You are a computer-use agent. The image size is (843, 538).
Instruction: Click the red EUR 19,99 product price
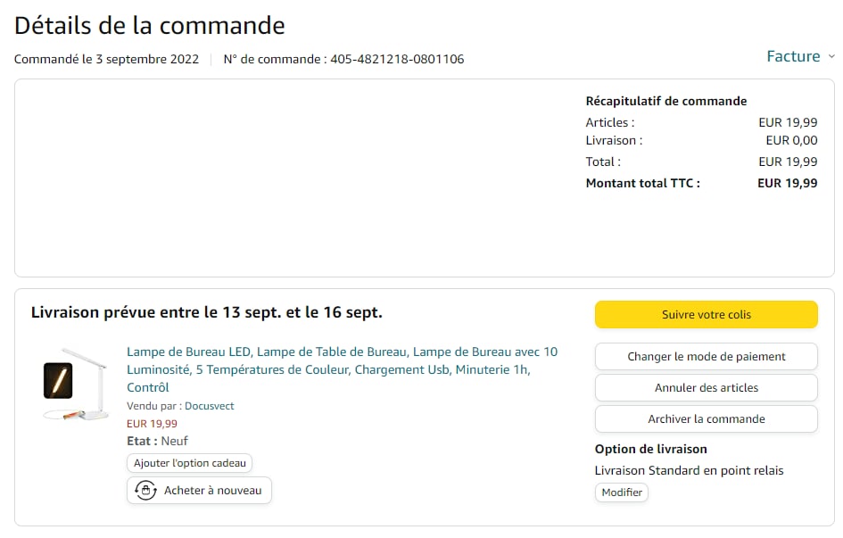point(152,424)
